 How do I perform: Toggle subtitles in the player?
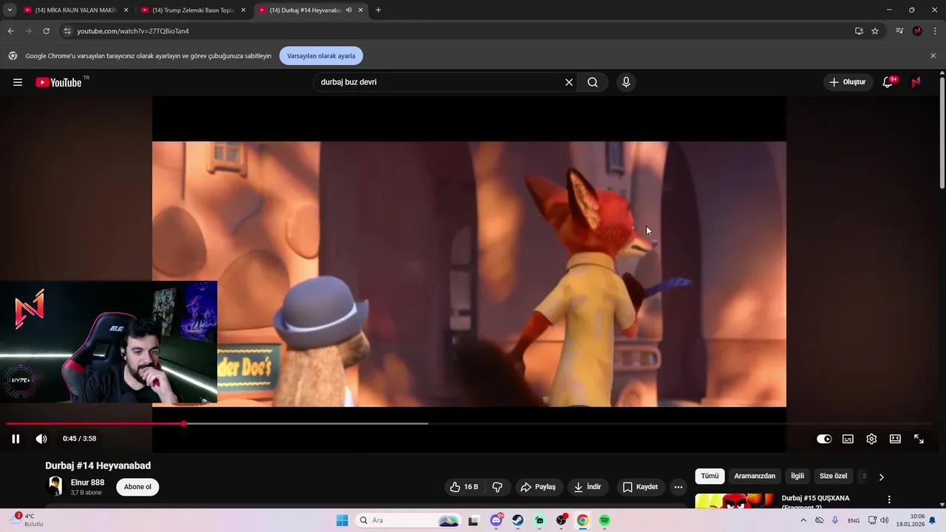[848, 439]
